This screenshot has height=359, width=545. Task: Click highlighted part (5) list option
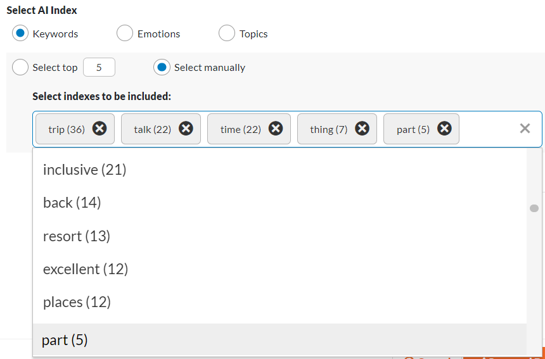280,340
